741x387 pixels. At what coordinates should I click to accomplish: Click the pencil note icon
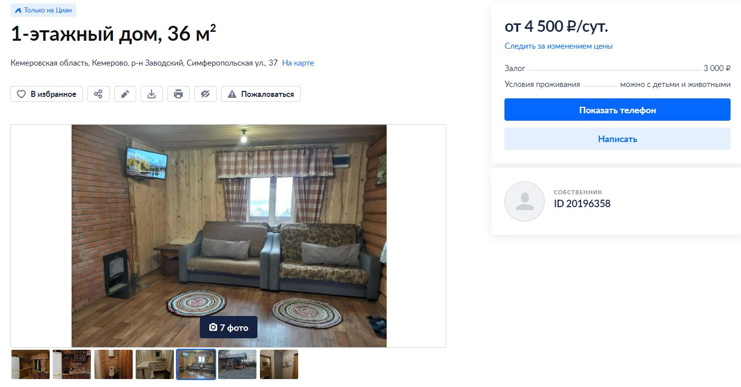click(x=125, y=94)
